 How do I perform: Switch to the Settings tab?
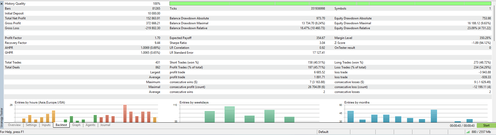pos(31,125)
